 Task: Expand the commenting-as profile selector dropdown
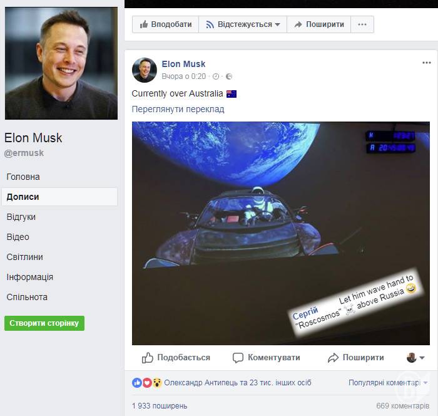[415, 358]
